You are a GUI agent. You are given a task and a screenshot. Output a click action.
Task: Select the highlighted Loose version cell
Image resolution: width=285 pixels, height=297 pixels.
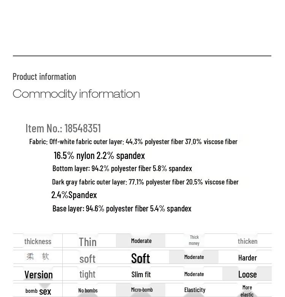coord(247,274)
